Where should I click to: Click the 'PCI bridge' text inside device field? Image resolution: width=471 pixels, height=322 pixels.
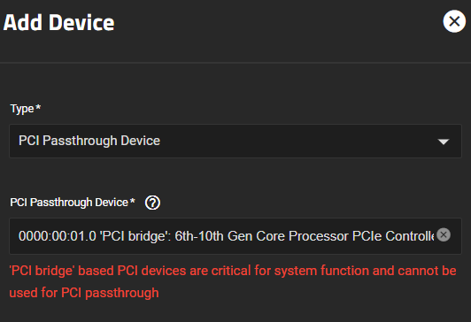pyautogui.click(x=134, y=236)
